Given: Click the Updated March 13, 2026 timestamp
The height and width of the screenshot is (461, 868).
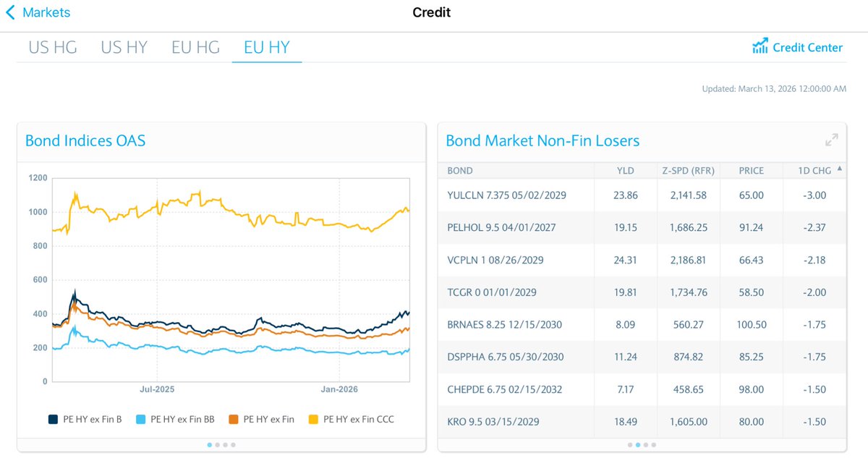Looking at the screenshot, I should [x=774, y=89].
